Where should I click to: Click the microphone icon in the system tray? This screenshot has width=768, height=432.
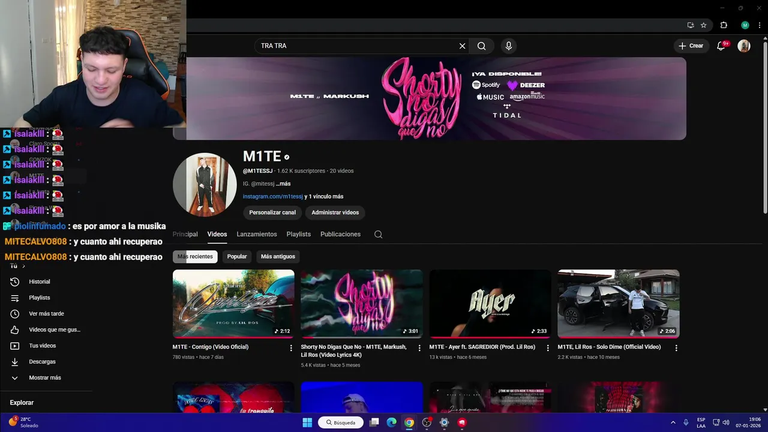(x=686, y=422)
